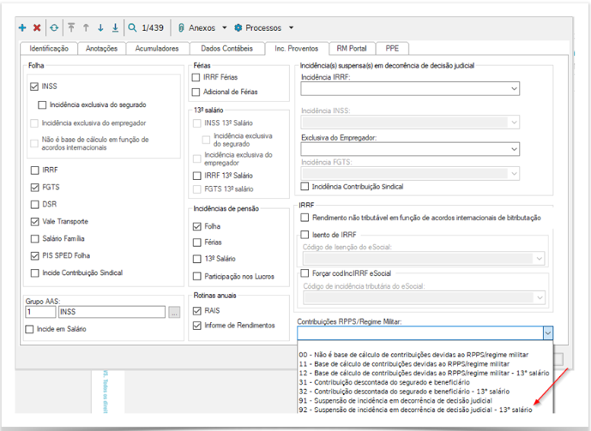This screenshot has height=431, width=591.
Task: Enable the IRRF Férias checkbox
Action: click(x=196, y=77)
